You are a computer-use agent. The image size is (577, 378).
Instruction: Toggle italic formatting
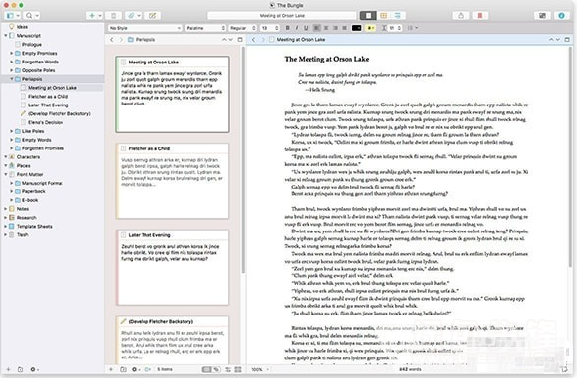pyautogui.click(x=297, y=28)
